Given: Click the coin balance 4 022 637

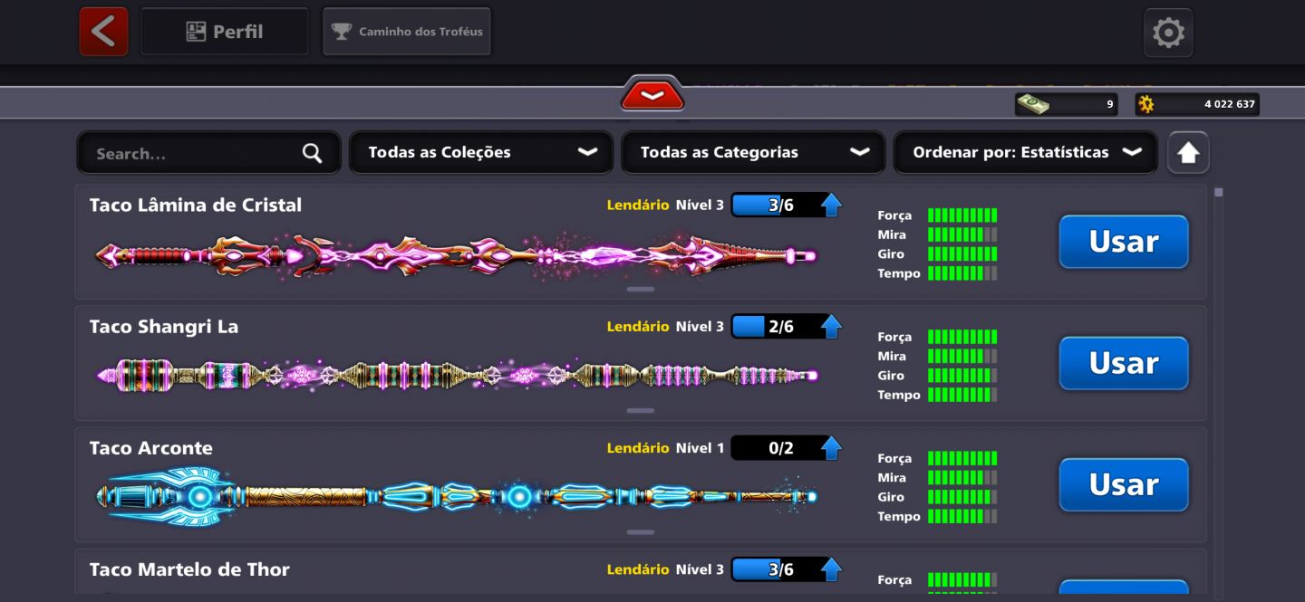Looking at the screenshot, I should pyautogui.click(x=1229, y=104).
